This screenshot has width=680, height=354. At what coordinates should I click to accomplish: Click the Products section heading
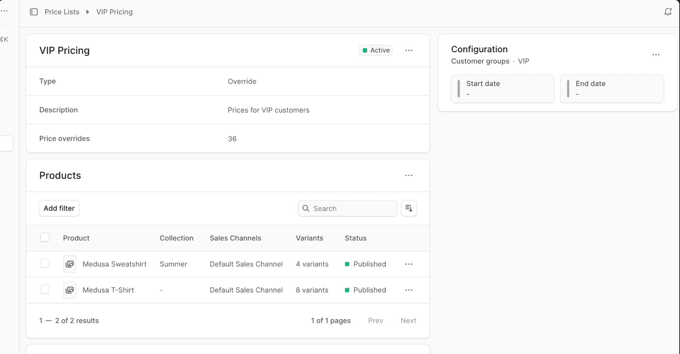[60, 176]
